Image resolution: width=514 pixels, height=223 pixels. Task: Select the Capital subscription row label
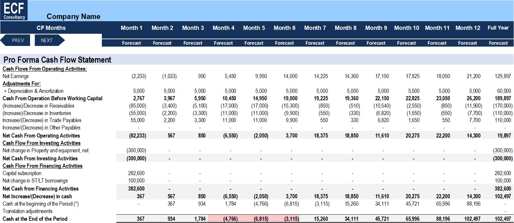[x=22, y=173]
